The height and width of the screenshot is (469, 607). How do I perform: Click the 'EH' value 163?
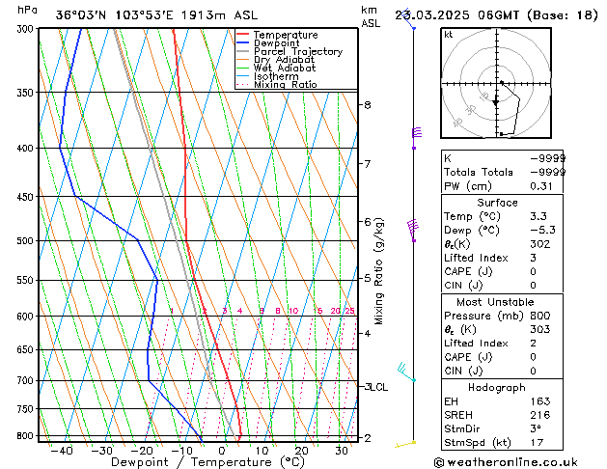pyautogui.click(x=540, y=401)
